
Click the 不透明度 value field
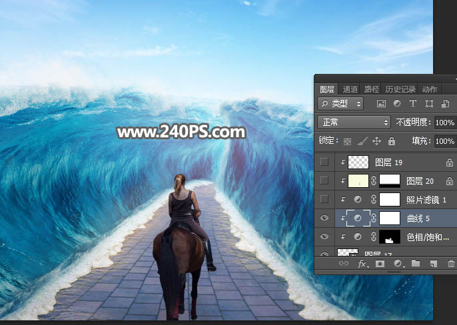coord(445,123)
